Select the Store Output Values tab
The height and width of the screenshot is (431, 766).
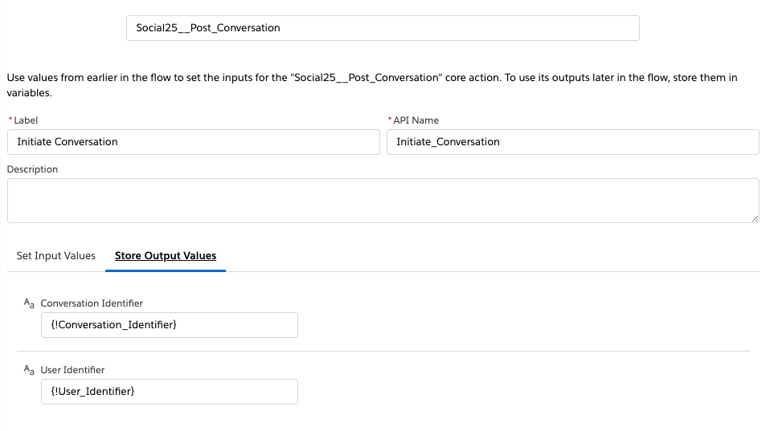pyautogui.click(x=166, y=256)
